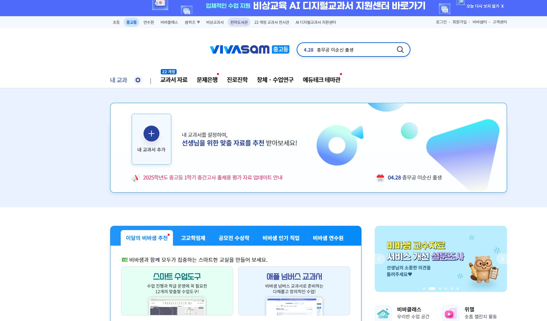Select 이달의 비바샘 추천 tab
This screenshot has width=547, height=321.
[x=147, y=238]
